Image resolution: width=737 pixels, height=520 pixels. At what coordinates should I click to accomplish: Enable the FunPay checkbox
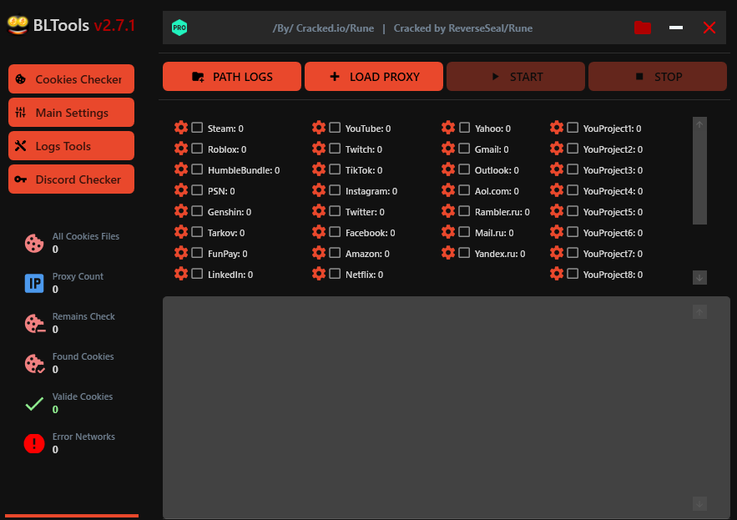(x=197, y=253)
